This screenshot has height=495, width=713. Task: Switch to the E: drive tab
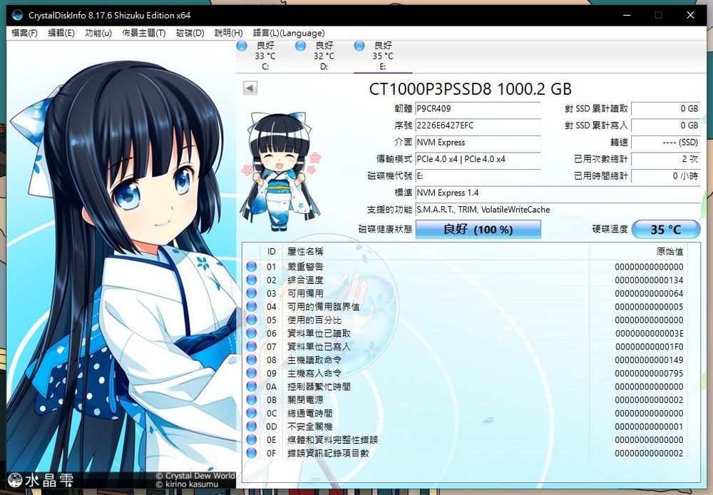point(382,57)
